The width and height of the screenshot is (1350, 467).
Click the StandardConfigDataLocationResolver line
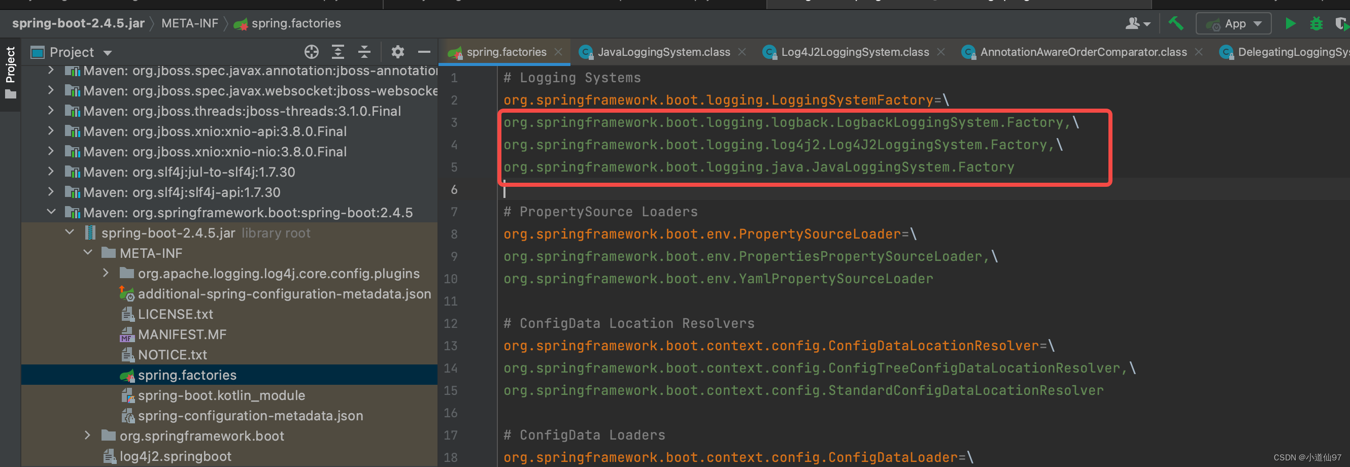click(803, 390)
